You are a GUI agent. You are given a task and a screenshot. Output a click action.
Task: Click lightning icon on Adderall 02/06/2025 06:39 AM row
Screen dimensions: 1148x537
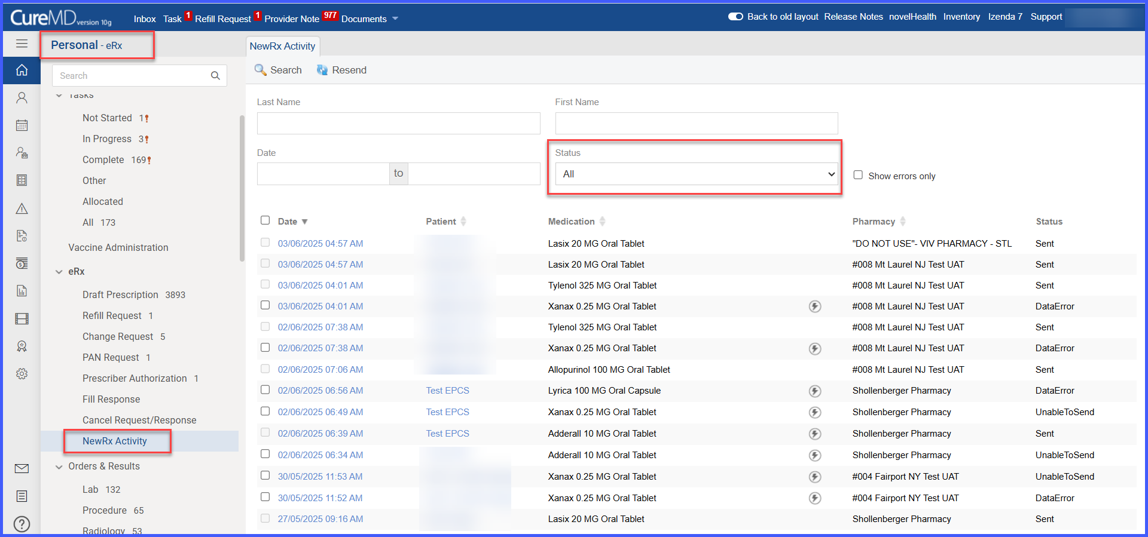tap(815, 434)
